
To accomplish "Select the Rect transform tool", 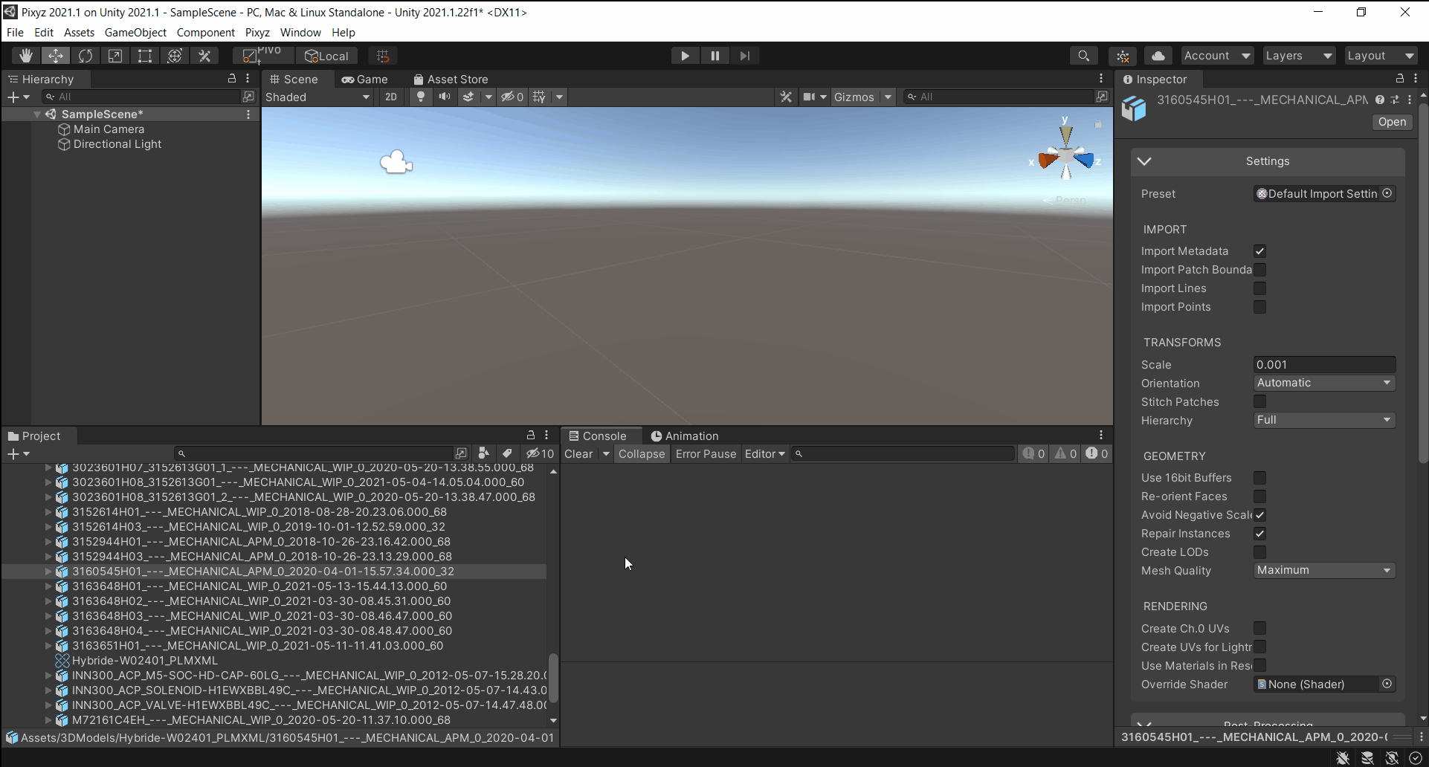I will pos(145,56).
